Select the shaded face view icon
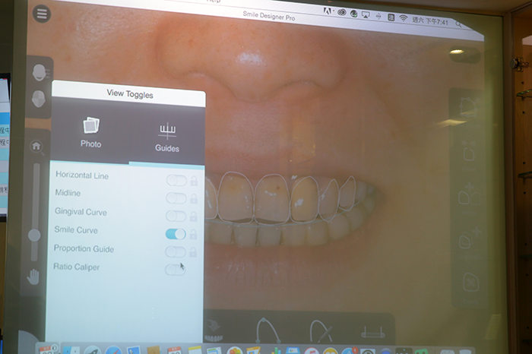This screenshot has height=354, width=532. [38, 99]
